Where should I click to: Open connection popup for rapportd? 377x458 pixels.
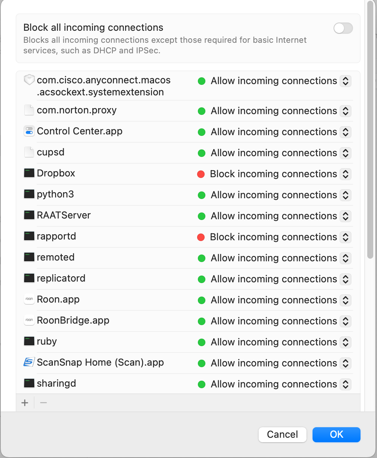(346, 237)
